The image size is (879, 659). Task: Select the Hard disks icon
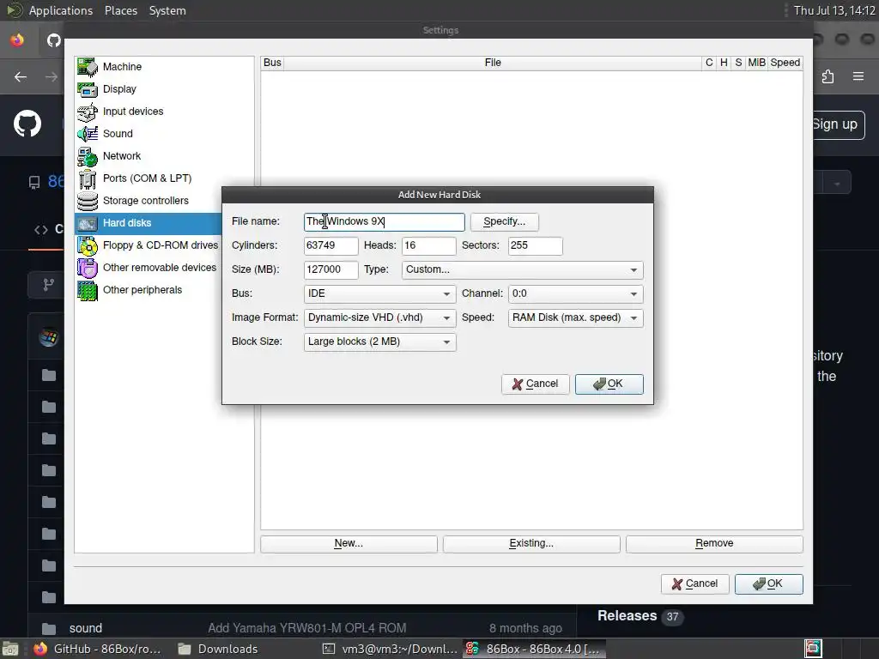[x=88, y=223]
